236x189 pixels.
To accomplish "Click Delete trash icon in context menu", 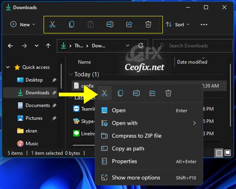I will [x=168, y=93].
